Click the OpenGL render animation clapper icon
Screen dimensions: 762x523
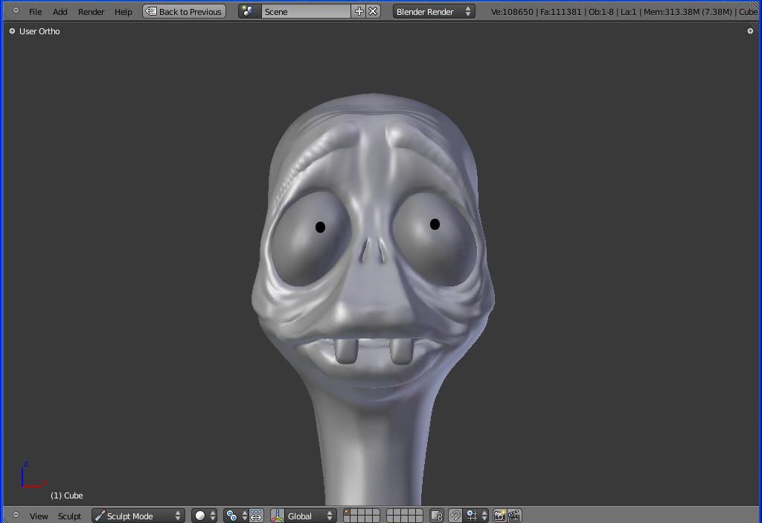coord(513,516)
